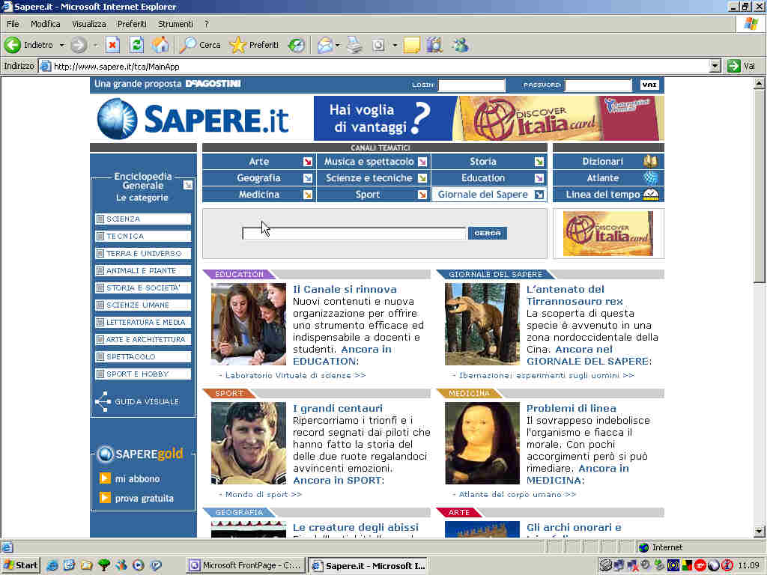Click the CERCA search button
767x575 pixels.
(x=487, y=234)
